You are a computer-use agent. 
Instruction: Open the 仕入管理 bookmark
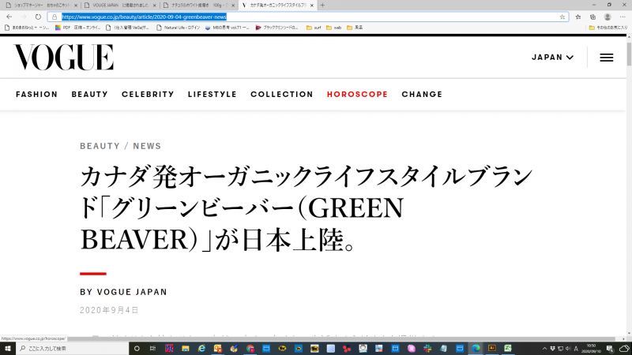127,28
